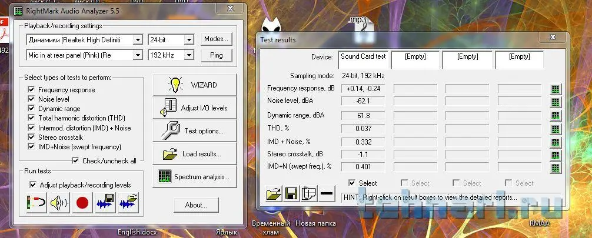Open IMD+N swept freq graph icon
The image size is (592, 238).
556,167
